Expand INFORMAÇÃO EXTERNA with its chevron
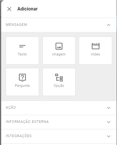Screen dimensions: 117x145 point(109,122)
